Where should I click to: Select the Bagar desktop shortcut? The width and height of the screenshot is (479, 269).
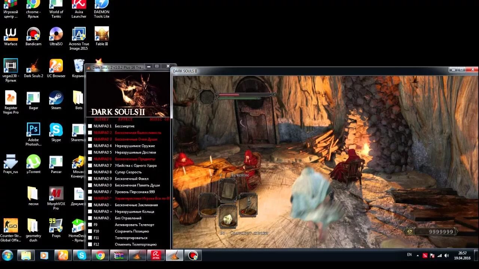(33, 101)
